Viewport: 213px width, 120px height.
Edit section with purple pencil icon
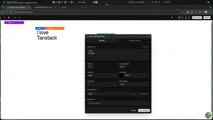(x=14, y=23)
